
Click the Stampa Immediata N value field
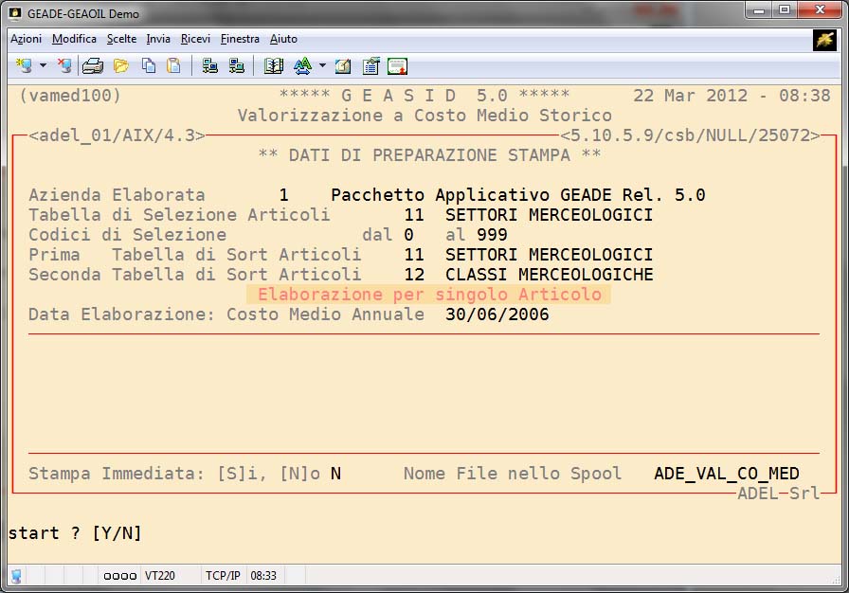(335, 474)
